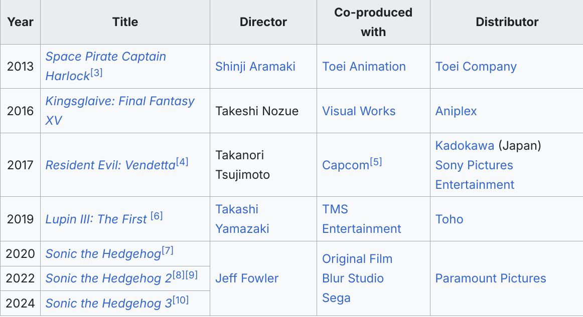Screen dimensions: 583x317
Task: Click the Toei Company distributor link
Action: [476, 67]
